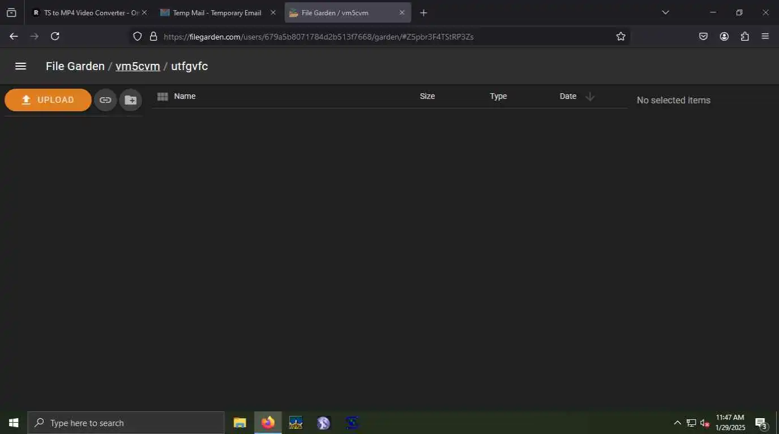Open the Pocket save icon
The image size is (779, 434).
(x=703, y=36)
